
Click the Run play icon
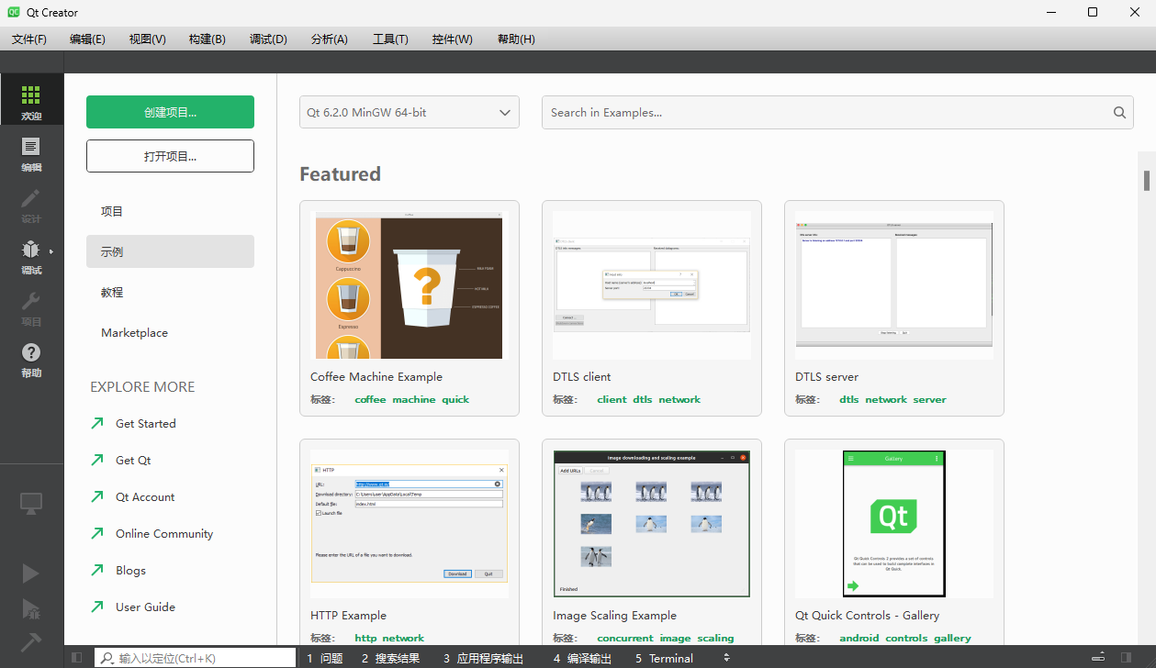(x=31, y=573)
